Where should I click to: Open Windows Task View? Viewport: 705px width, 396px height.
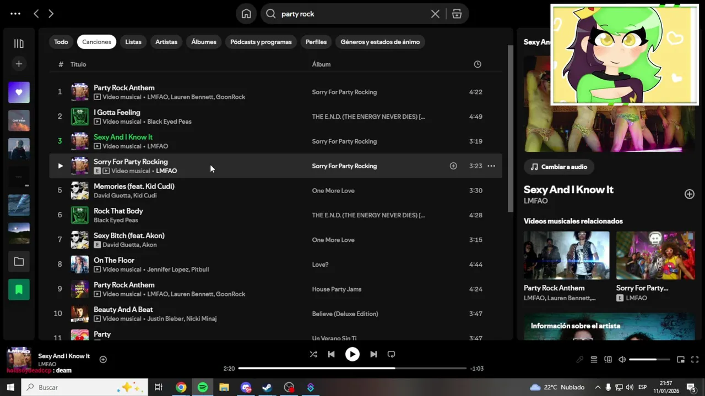159,387
